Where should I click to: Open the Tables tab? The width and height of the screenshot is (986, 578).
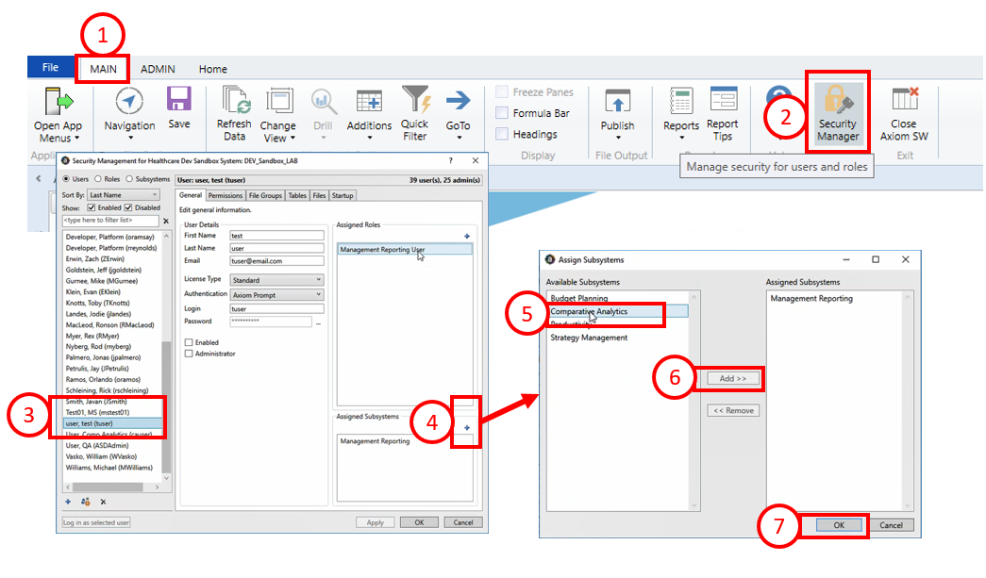(297, 195)
